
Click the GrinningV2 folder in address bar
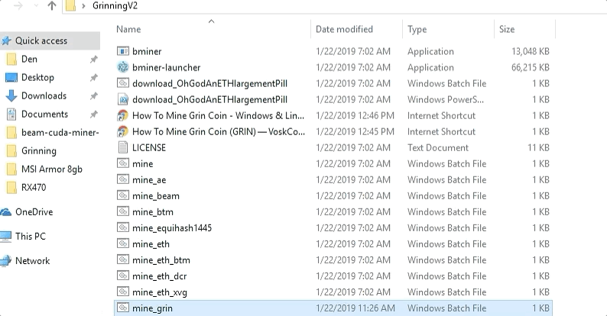click(115, 6)
